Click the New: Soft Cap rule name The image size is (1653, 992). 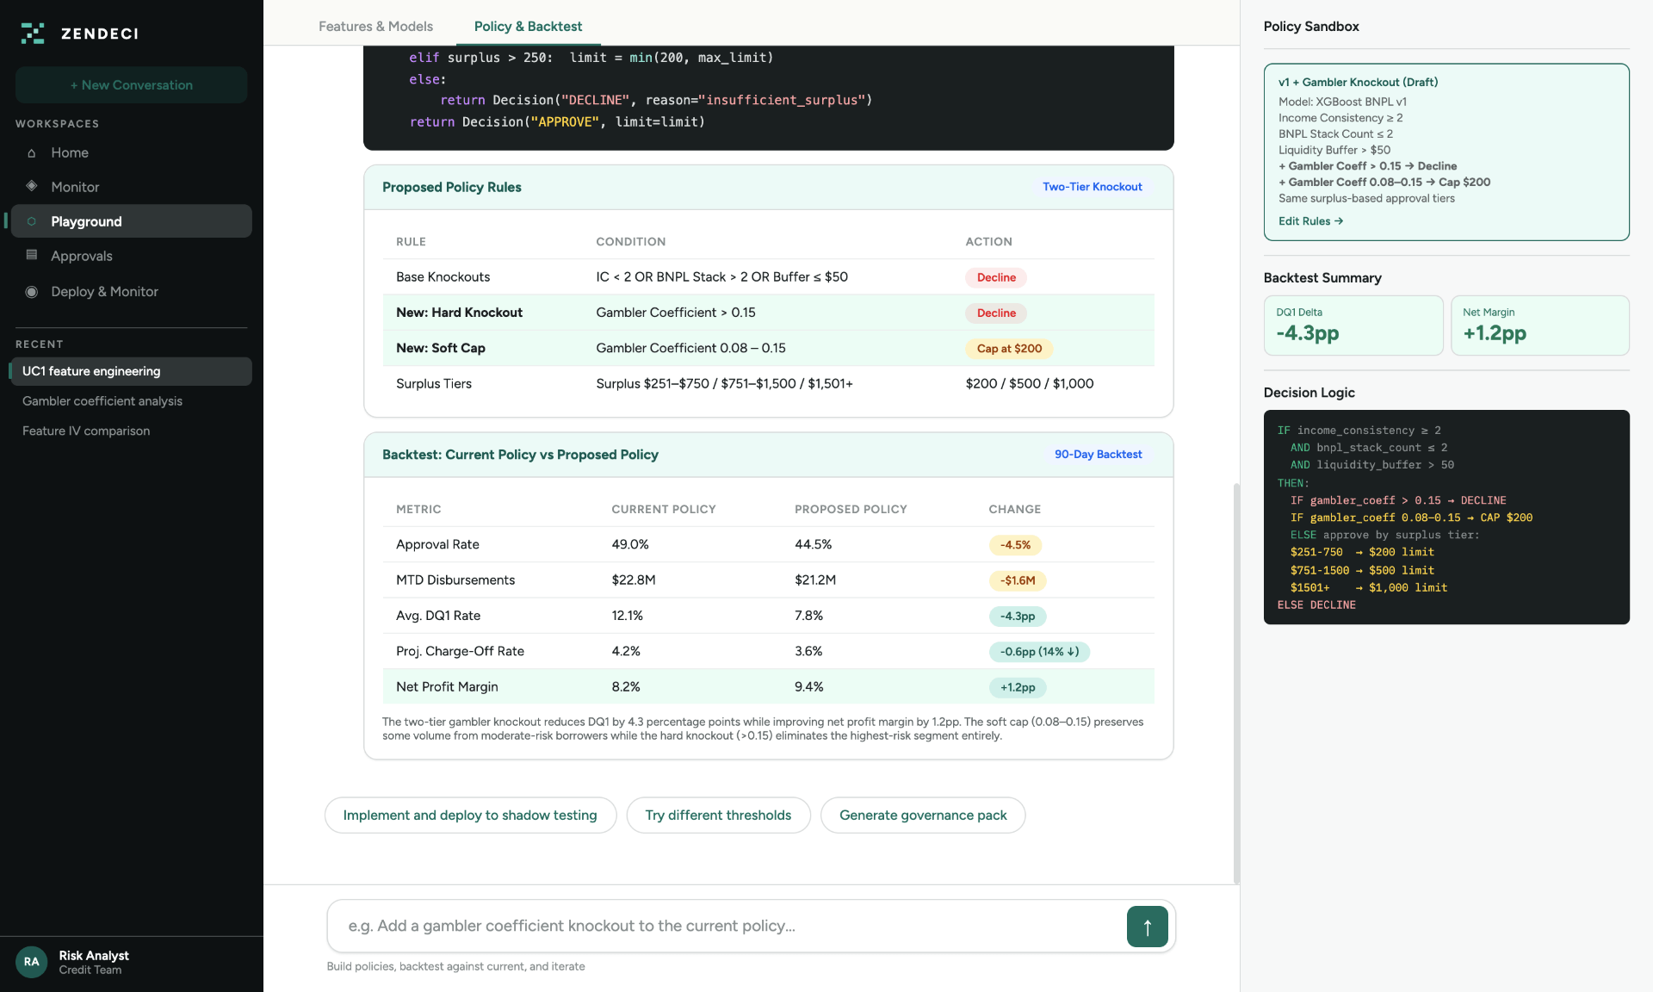click(x=441, y=348)
